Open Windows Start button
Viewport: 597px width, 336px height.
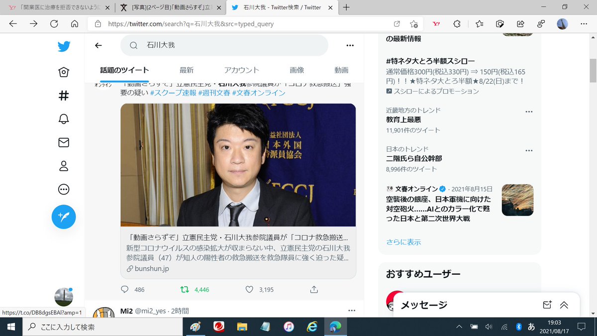tap(11, 327)
